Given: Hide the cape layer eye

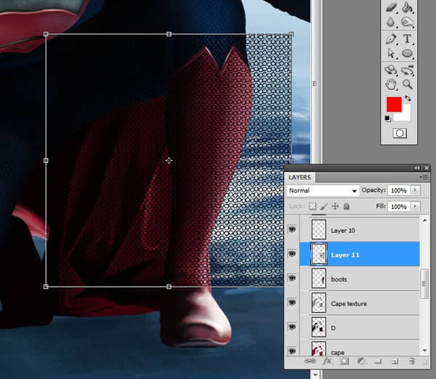Looking at the screenshot, I should [291, 351].
